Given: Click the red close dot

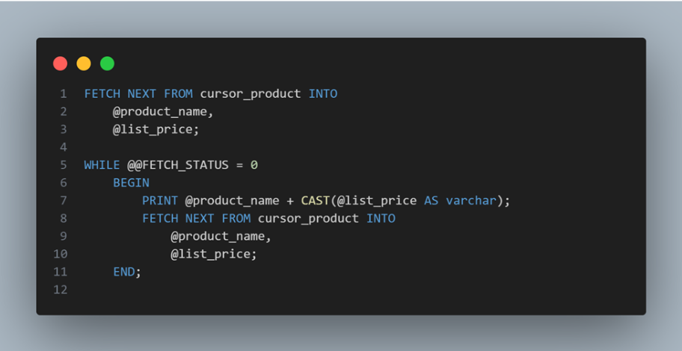Looking at the screenshot, I should click(x=61, y=63).
